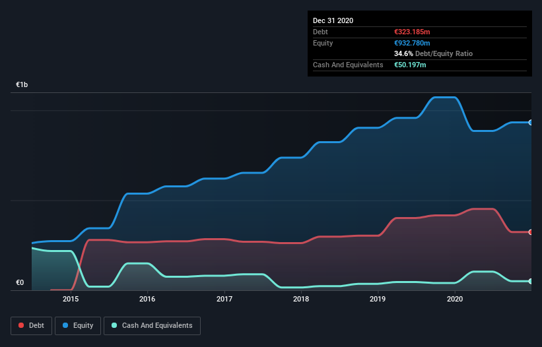Click the 2016 x-axis label
The image size is (542, 347).
tap(147, 299)
